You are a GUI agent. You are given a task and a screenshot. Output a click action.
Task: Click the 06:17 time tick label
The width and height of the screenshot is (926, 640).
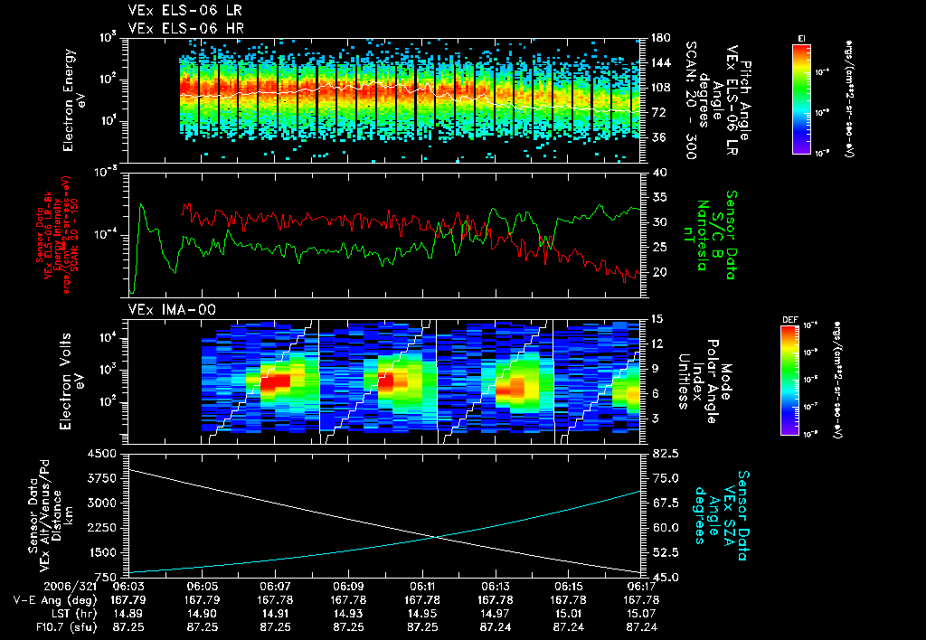[641, 588]
